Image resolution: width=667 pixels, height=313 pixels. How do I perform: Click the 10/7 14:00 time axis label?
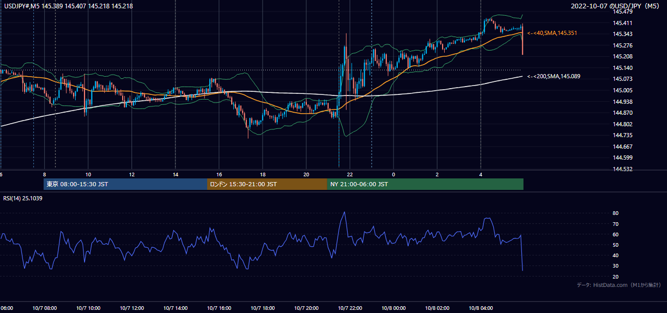tap(175, 308)
